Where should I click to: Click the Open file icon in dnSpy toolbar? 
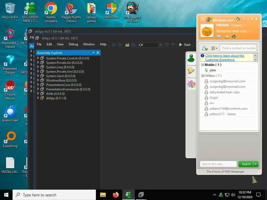(x=127, y=45)
